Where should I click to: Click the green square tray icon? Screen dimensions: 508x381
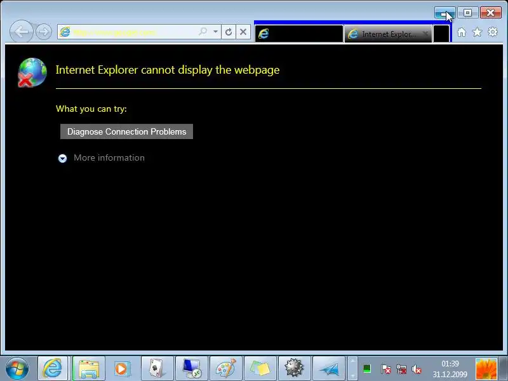pos(367,369)
